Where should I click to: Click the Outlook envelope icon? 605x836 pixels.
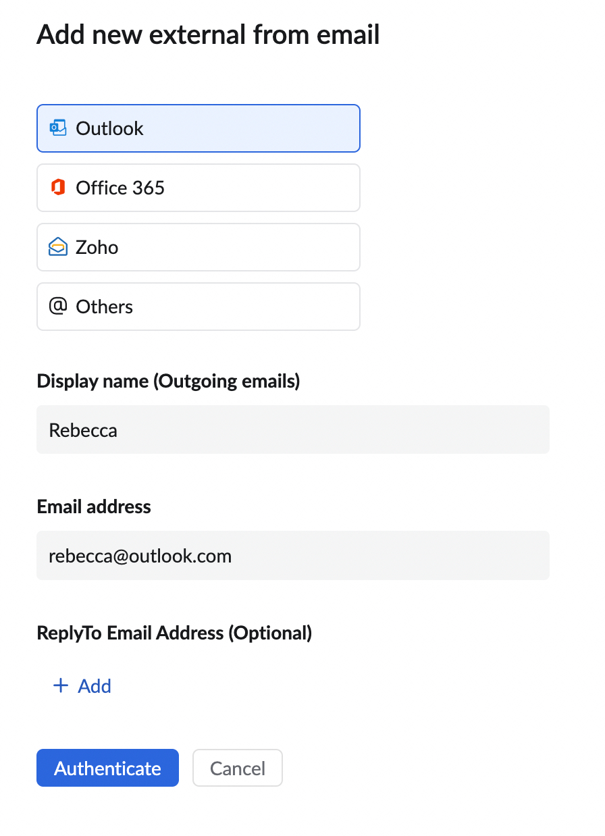pyautogui.click(x=58, y=128)
